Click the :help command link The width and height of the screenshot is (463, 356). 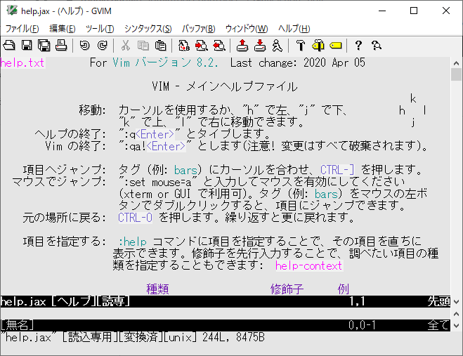pyautogui.click(x=132, y=242)
